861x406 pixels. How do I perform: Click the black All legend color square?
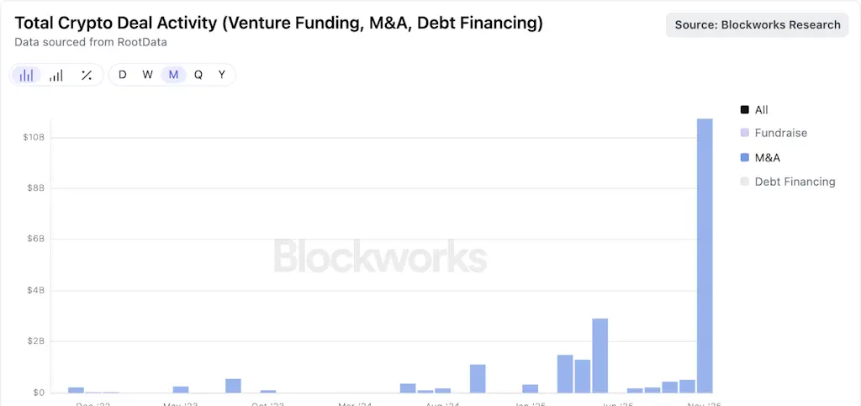click(744, 110)
